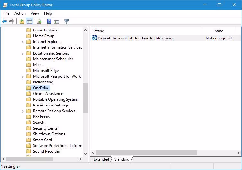Sort by the State column header
The height and width of the screenshot is (170, 242).
coord(219,31)
